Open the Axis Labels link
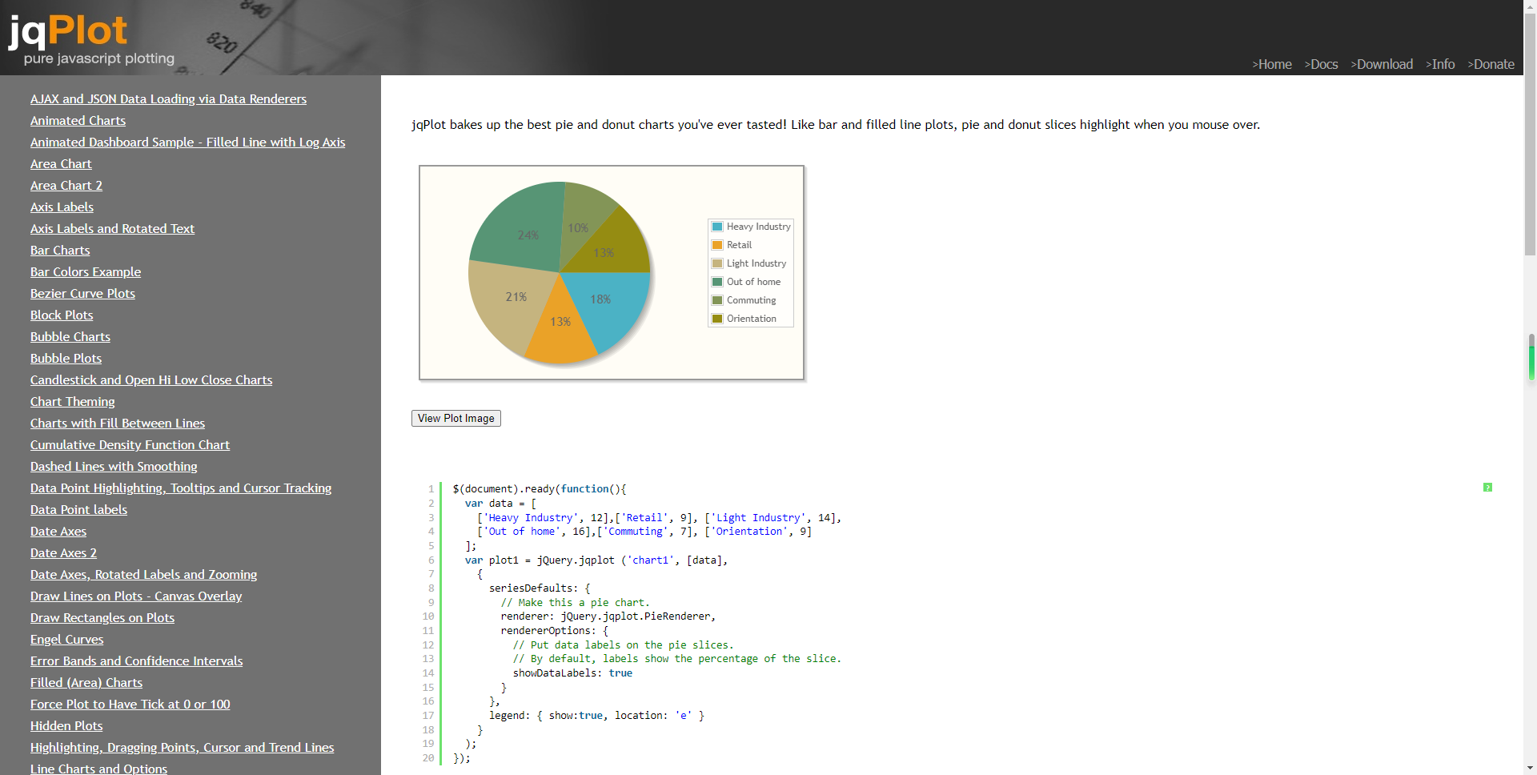1537x775 pixels. pyautogui.click(x=62, y=207)
